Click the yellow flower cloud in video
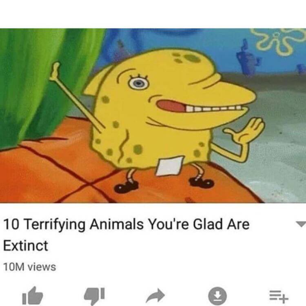This screenshot has height=306, width=306. [x=279, y=41]
